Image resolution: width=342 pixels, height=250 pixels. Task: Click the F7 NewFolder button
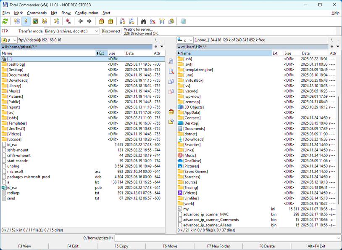pyautogui.click(x=218, y=246)
